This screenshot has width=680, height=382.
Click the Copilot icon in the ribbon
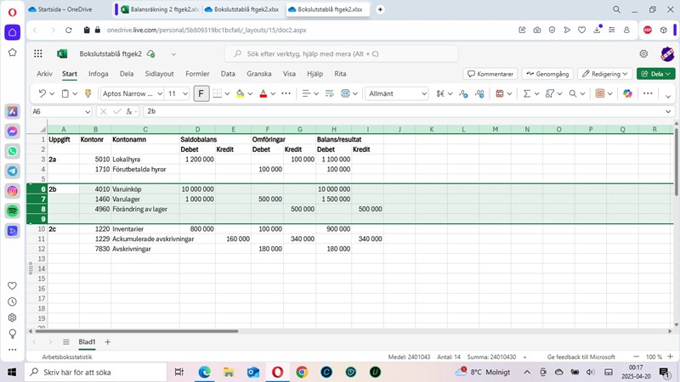click(627, 93)
